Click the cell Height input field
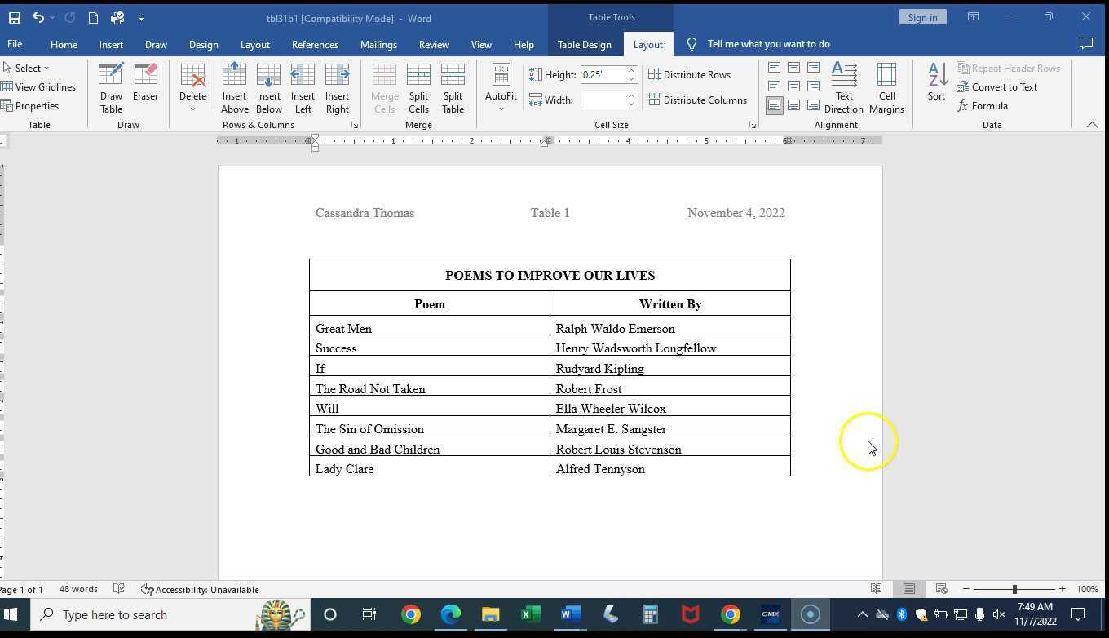 pyautogui.click(x=603, y=74)
